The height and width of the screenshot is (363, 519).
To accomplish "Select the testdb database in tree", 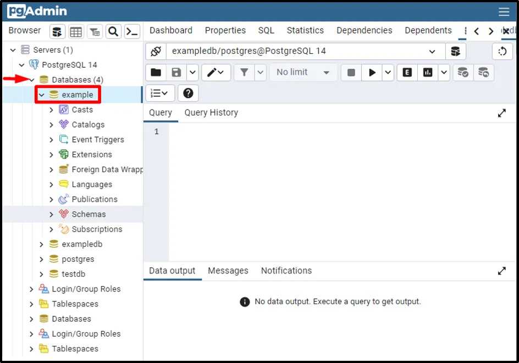I will click(x=73, y=274).
